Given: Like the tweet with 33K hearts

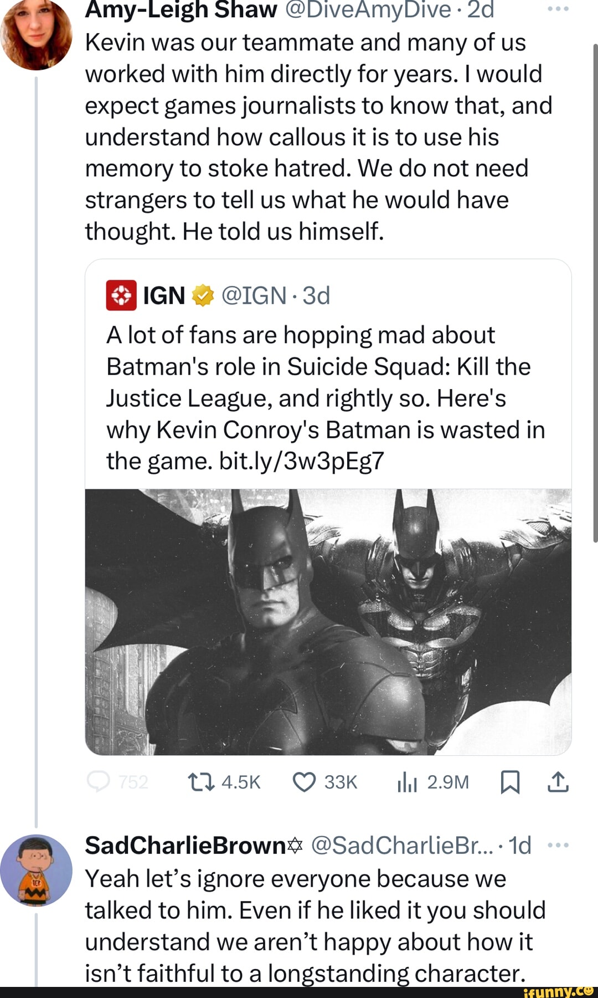Looking at the screenshot, I should pos(304,782).
